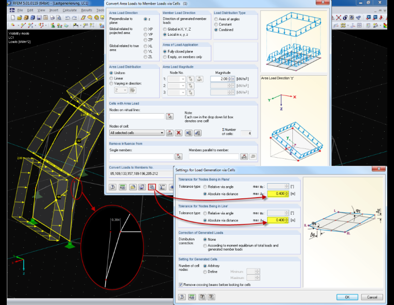Open the File menu
This screenshot has width=394, height=305.
pos(20,10)
